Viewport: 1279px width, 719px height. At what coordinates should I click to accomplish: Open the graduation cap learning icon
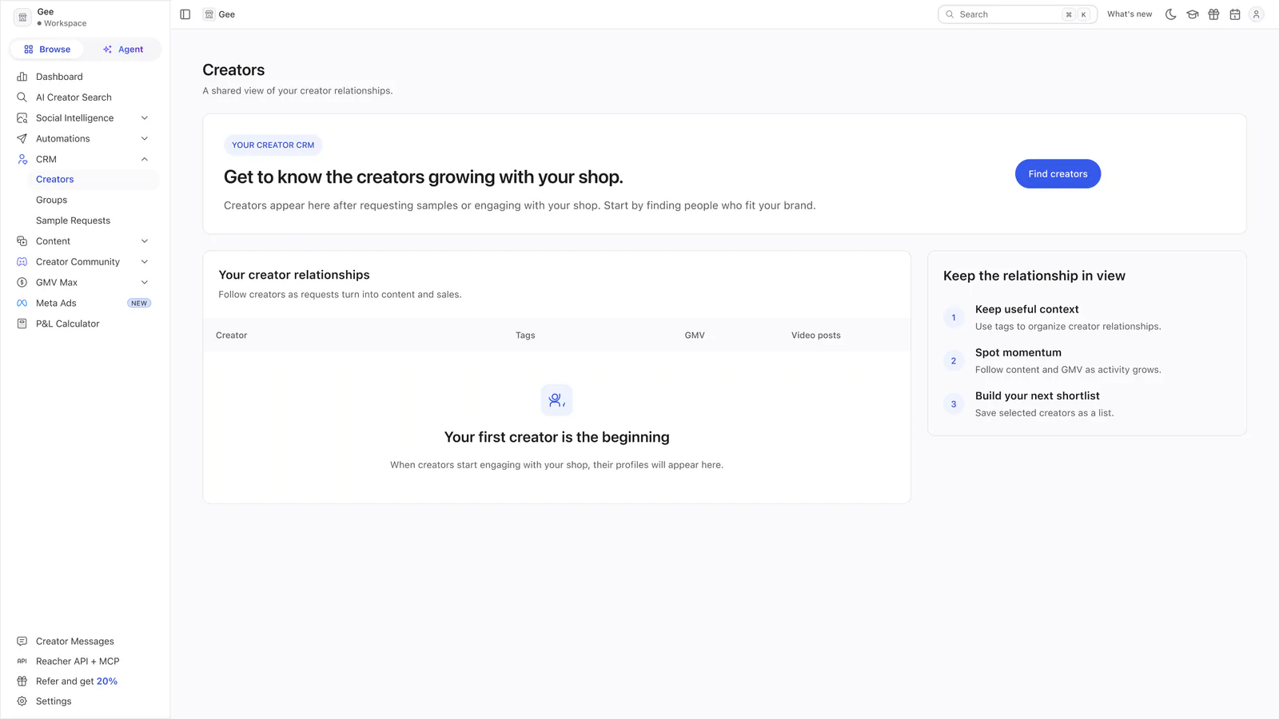tap(1193, 14)
